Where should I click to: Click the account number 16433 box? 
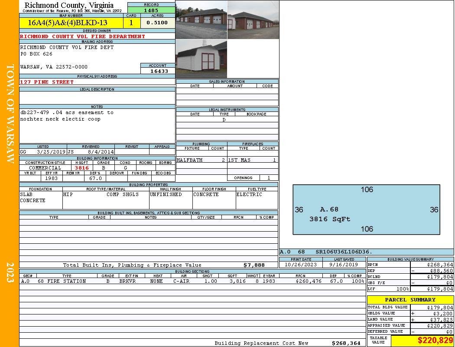coord(158,71)
